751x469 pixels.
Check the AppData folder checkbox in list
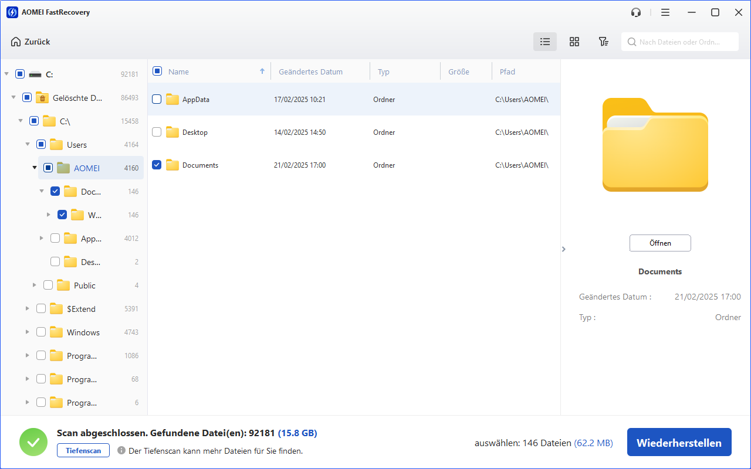pos(157,100)
